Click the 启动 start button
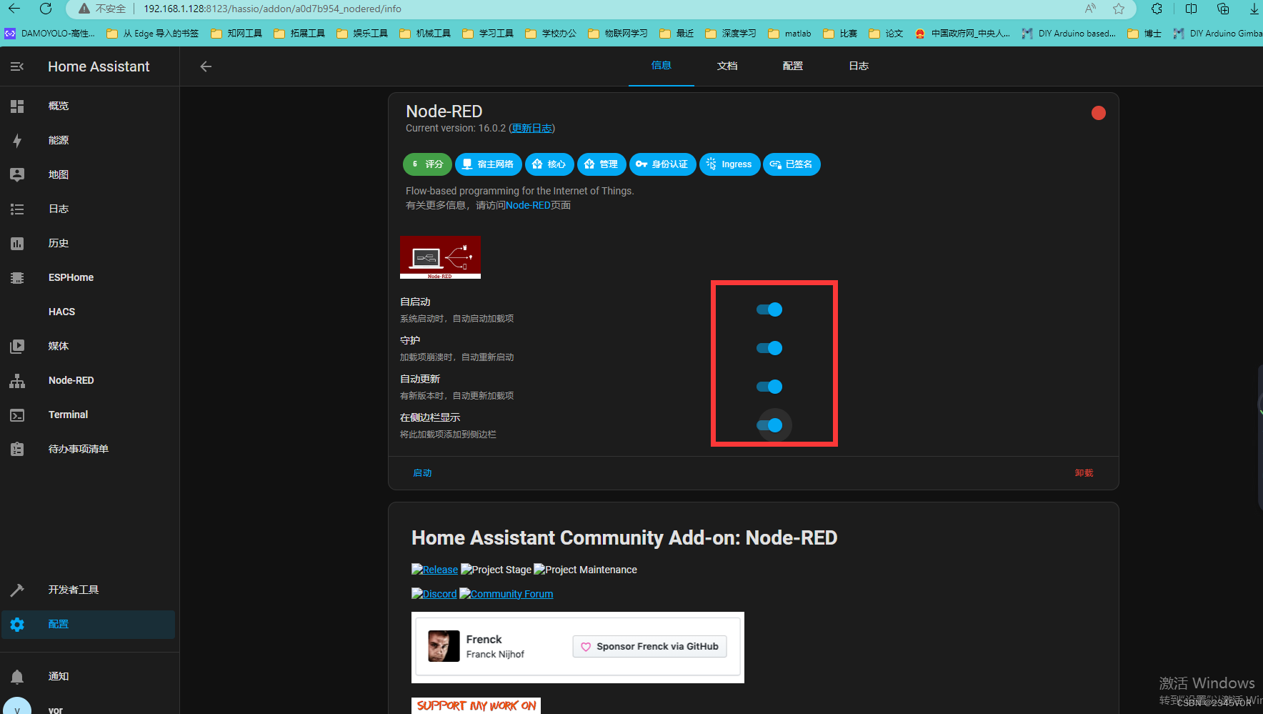This screenshot has width=1263, height=714. click(422, 473)
